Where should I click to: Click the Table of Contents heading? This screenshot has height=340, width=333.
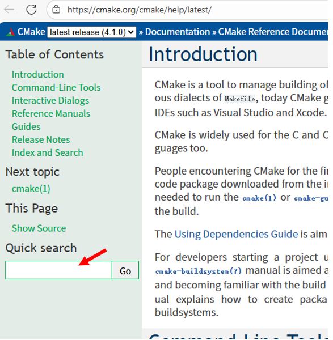tap(54, 54)
